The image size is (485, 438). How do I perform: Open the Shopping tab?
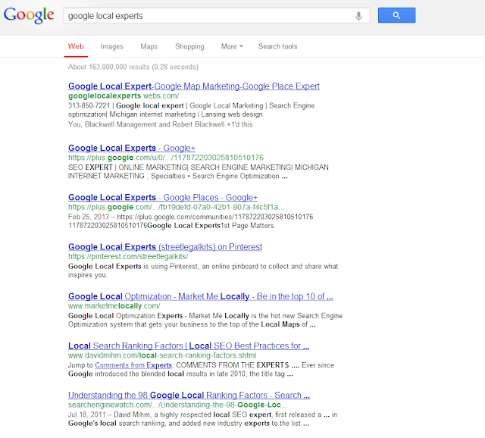coord(189,46)
